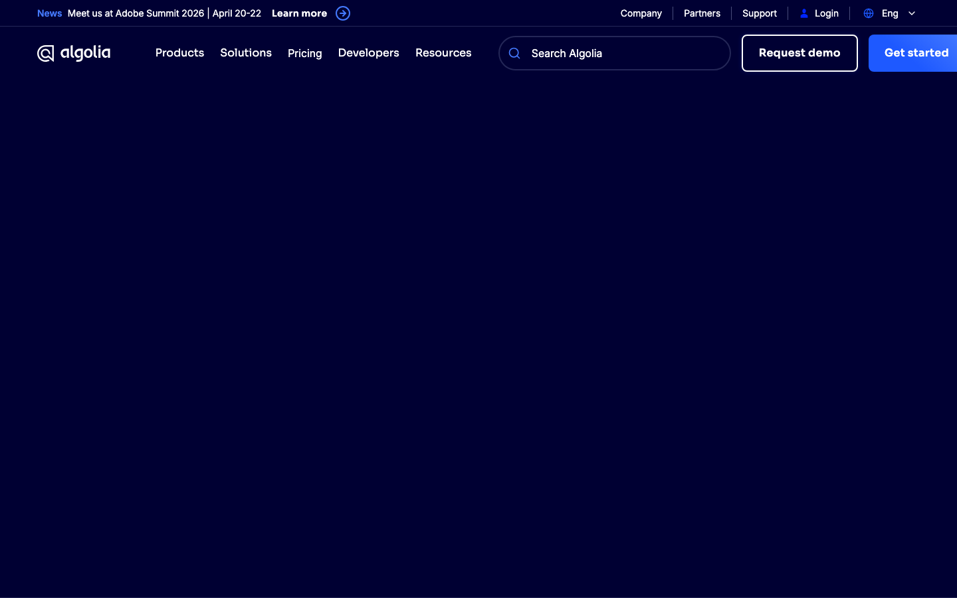Click the circled arrow beside Learn more
This screenshot has width=957, height=598.
point(343,13)
